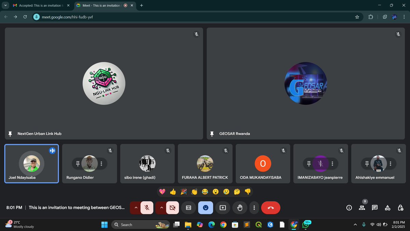This screenshot has width=410, height=231.
Task: Open host controls lock icon
Action: pos(400,207)
